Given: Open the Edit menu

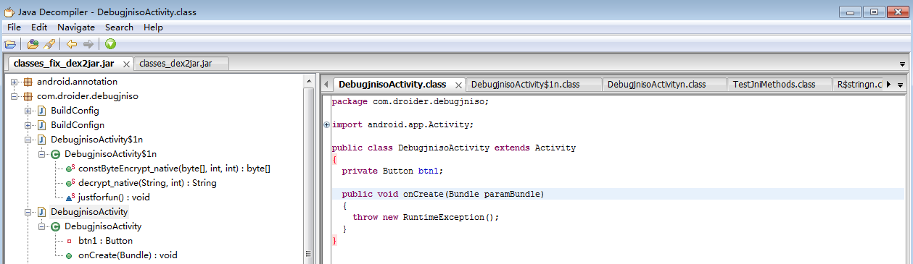Looking at the screenshot, I should (x=39, y=27).
